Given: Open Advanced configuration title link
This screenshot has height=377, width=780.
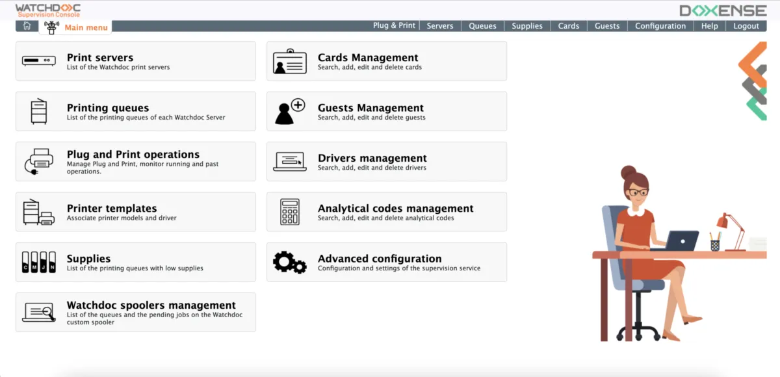Looking at the screenshot, I should click(x=380, y=258).
